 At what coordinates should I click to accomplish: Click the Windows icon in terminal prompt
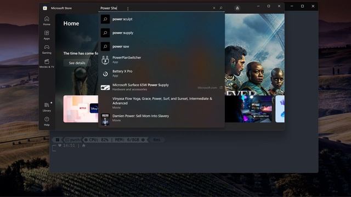pos(58,140)
